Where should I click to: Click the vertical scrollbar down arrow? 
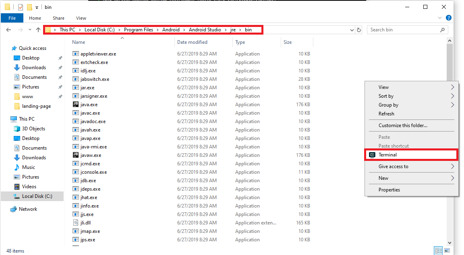click(x=450, y=243)
